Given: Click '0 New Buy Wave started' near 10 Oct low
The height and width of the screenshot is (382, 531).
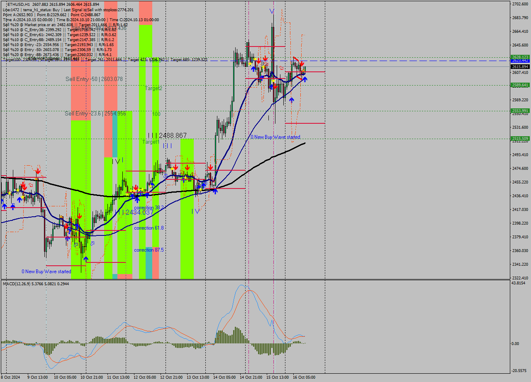Looking at the screenshot, I should click(x=46, y=272).
